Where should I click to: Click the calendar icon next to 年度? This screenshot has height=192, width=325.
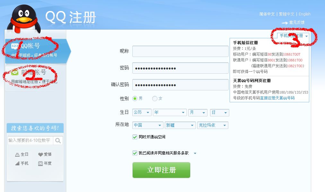tap(41, 163)
